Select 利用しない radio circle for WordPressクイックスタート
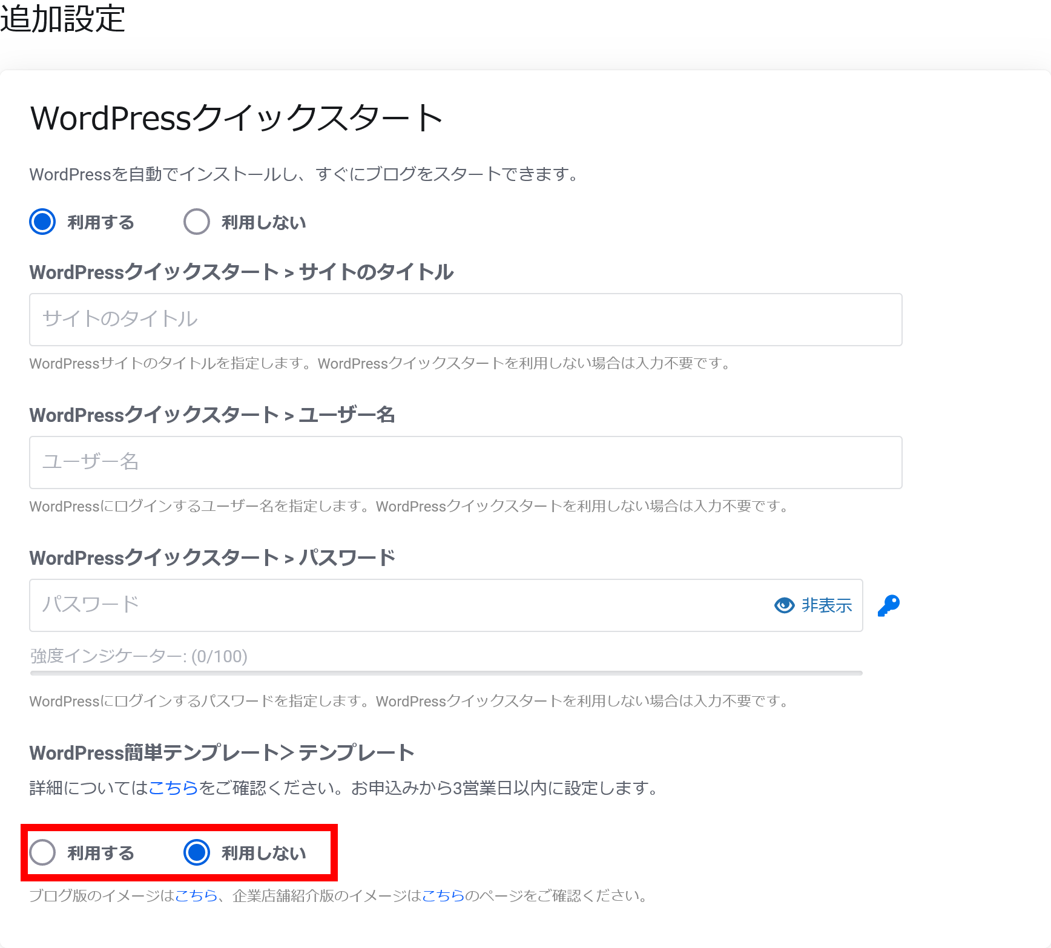The width and height of the screenshot is (1051, 948). point(197,222)
